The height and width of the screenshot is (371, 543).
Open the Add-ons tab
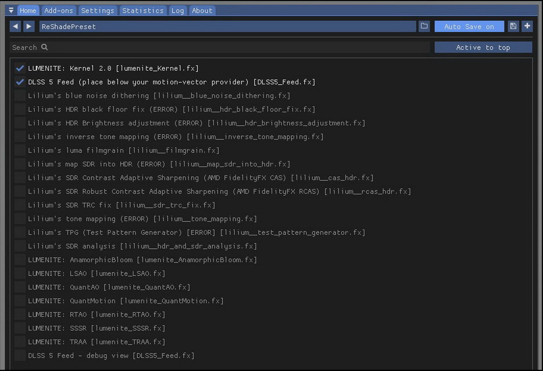59,10
